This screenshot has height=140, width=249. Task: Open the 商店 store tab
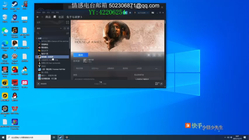(x=48, y=17)
